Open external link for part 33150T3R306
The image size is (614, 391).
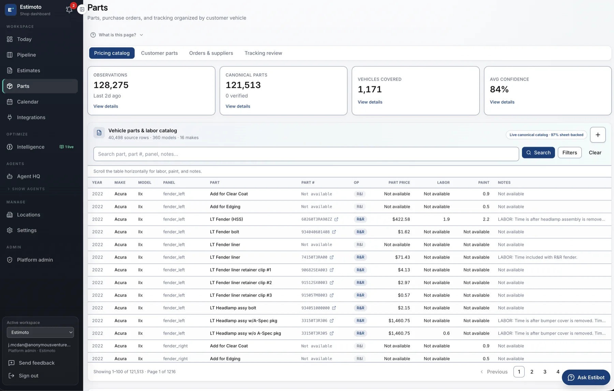[x=332, y=321]
